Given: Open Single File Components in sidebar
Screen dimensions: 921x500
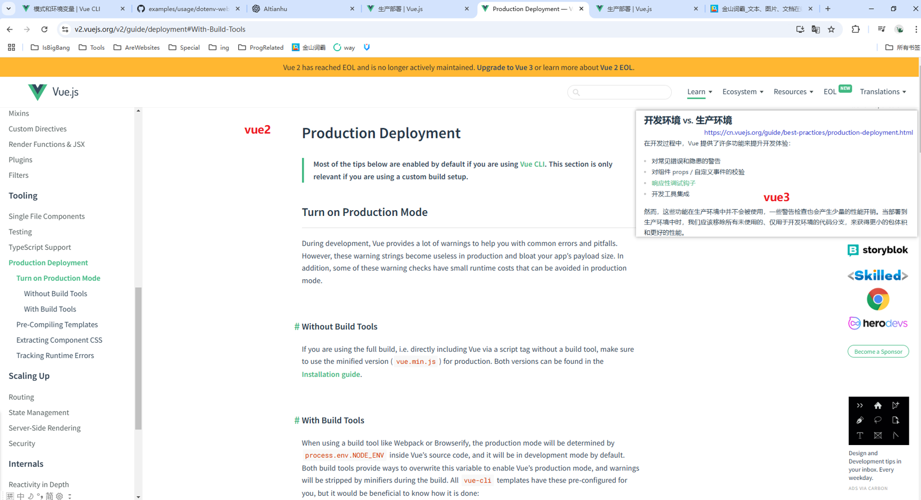Looking at the screenshot, I should 46,216.
